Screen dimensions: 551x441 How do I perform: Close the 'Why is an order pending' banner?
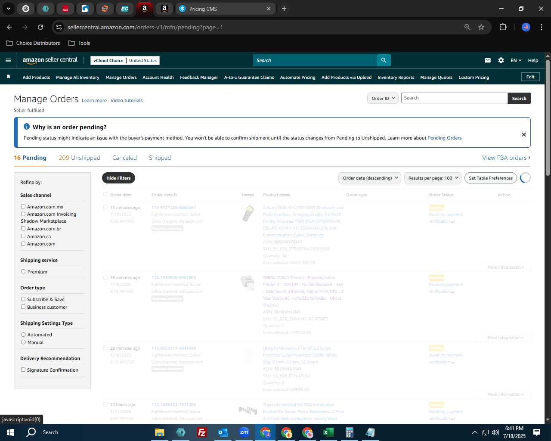[523, 134]
